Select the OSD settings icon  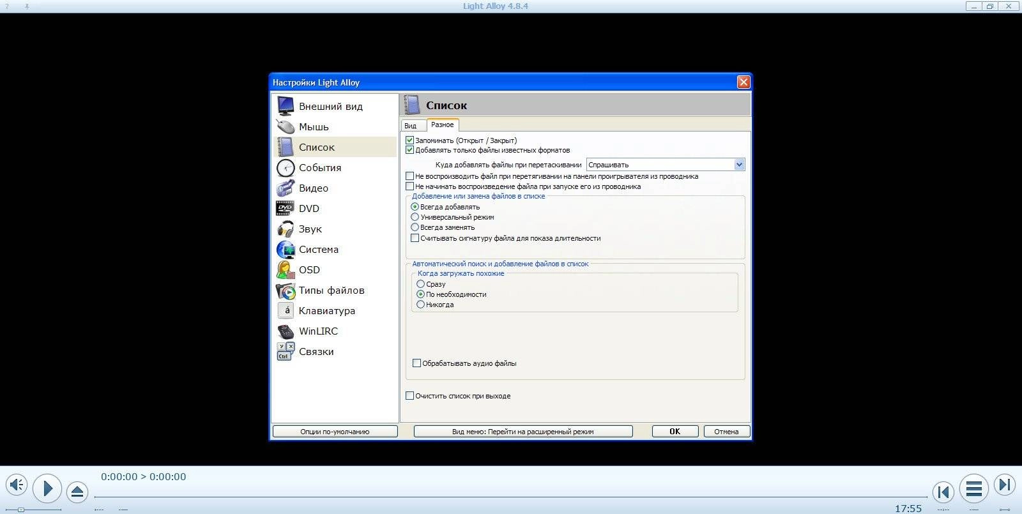click(286, 269)
